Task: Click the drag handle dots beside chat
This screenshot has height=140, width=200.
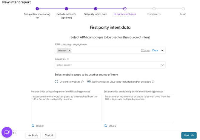Action: click(14, 132)
